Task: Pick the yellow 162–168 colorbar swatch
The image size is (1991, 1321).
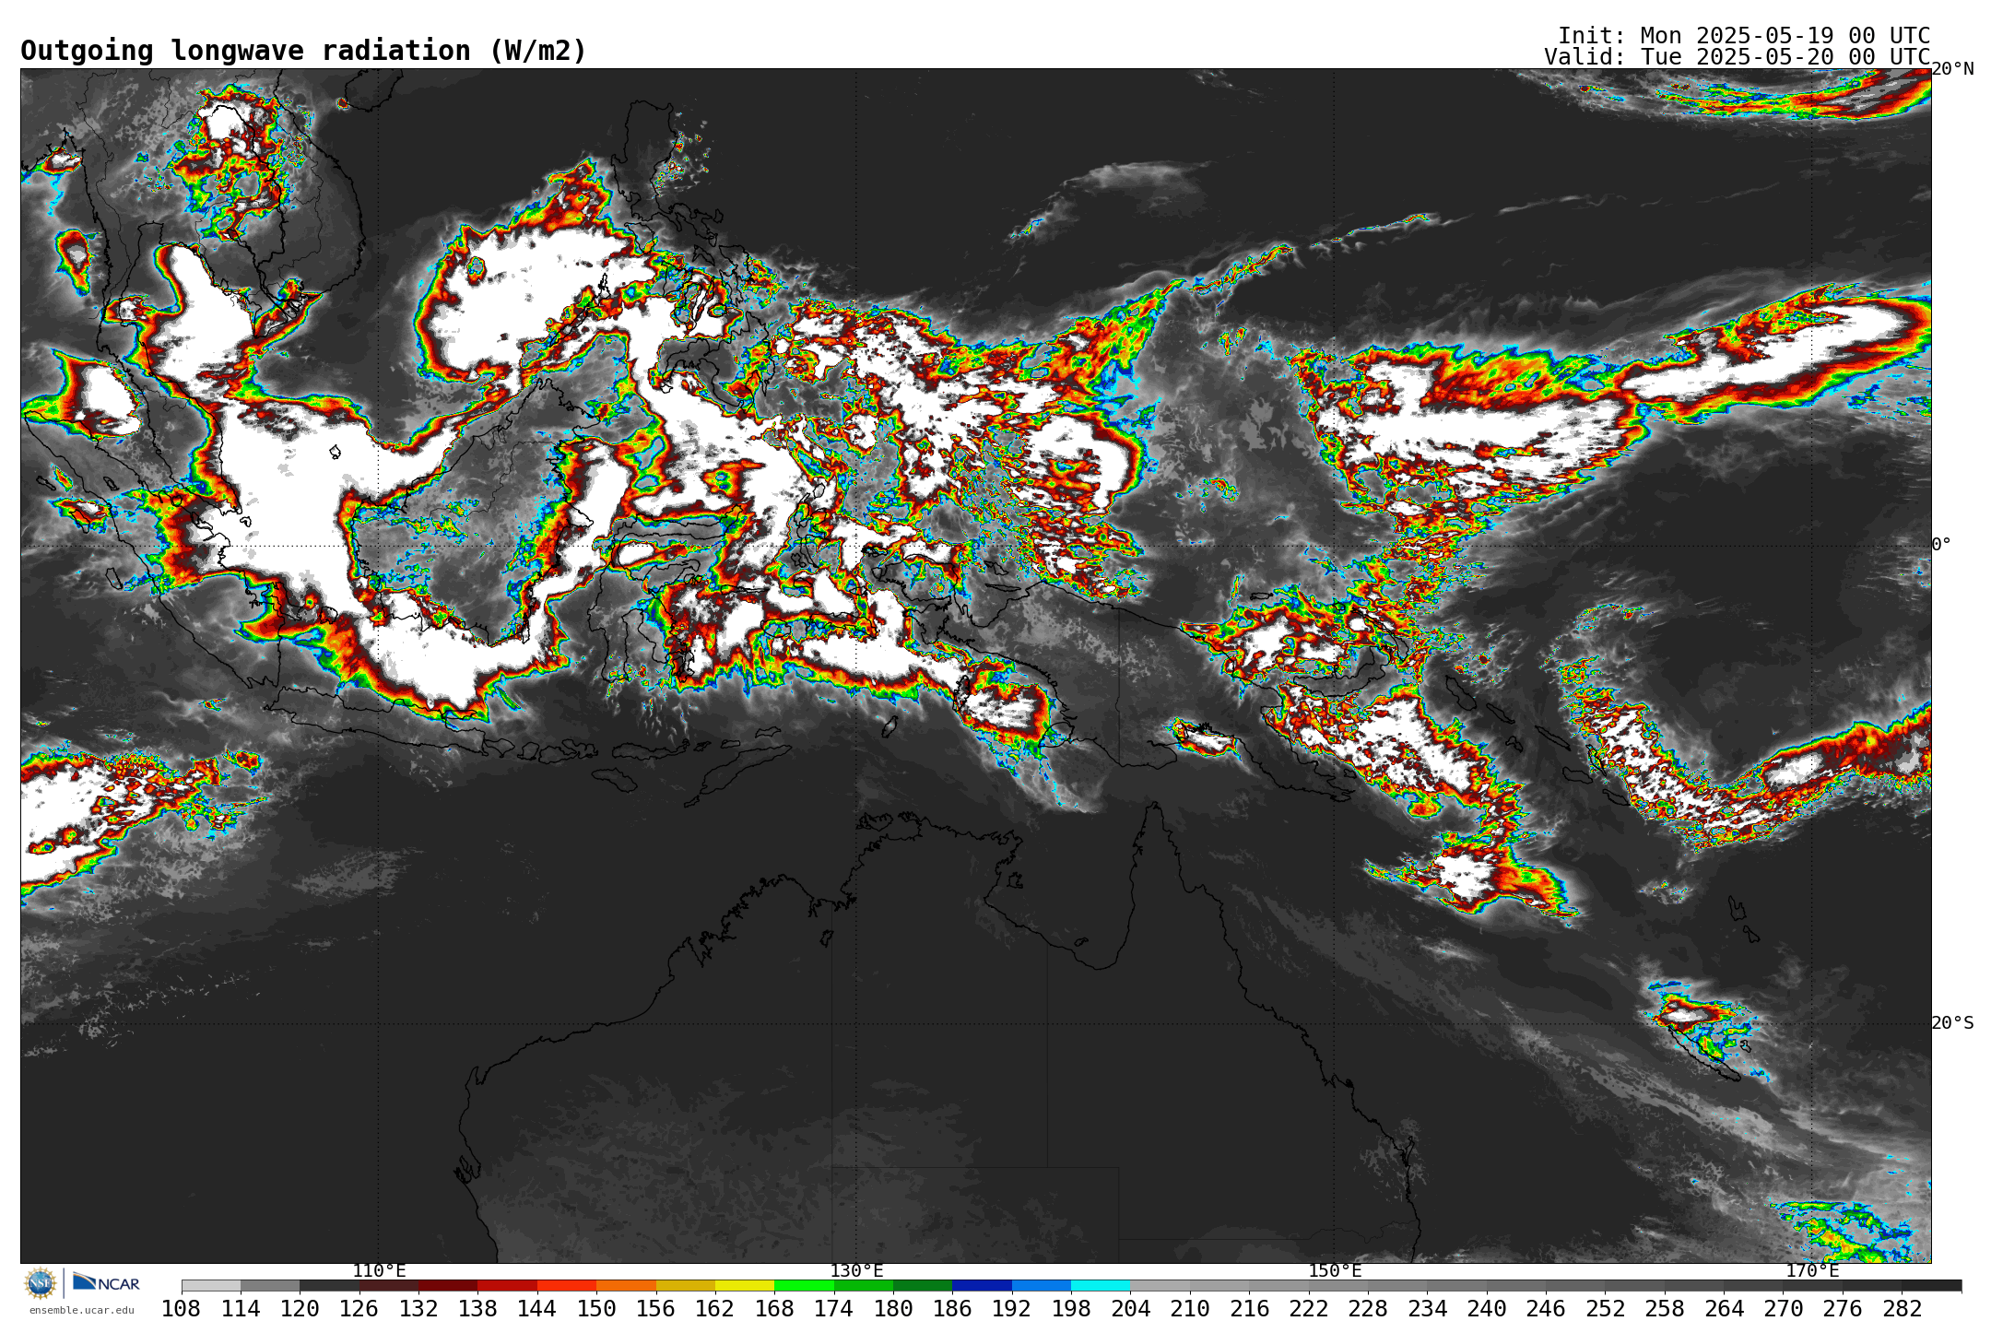Action: click(x=745, y=1285)
